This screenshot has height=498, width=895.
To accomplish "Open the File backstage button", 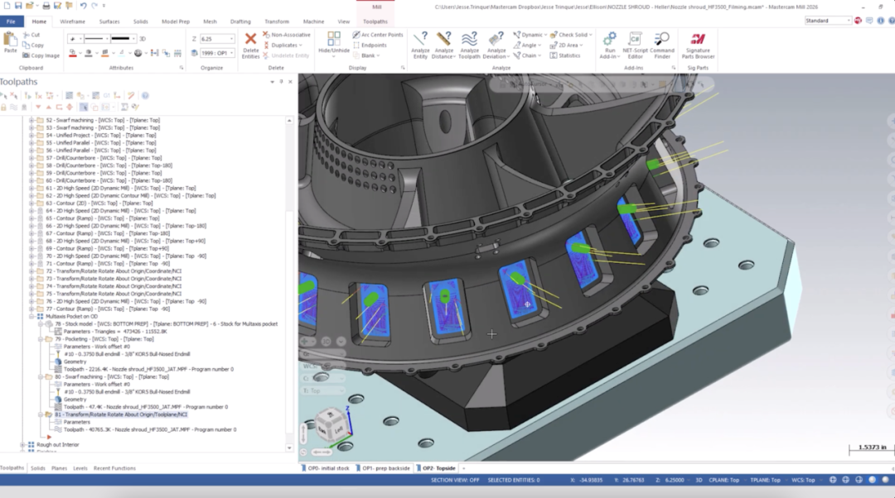I will (x=11, y=22).
